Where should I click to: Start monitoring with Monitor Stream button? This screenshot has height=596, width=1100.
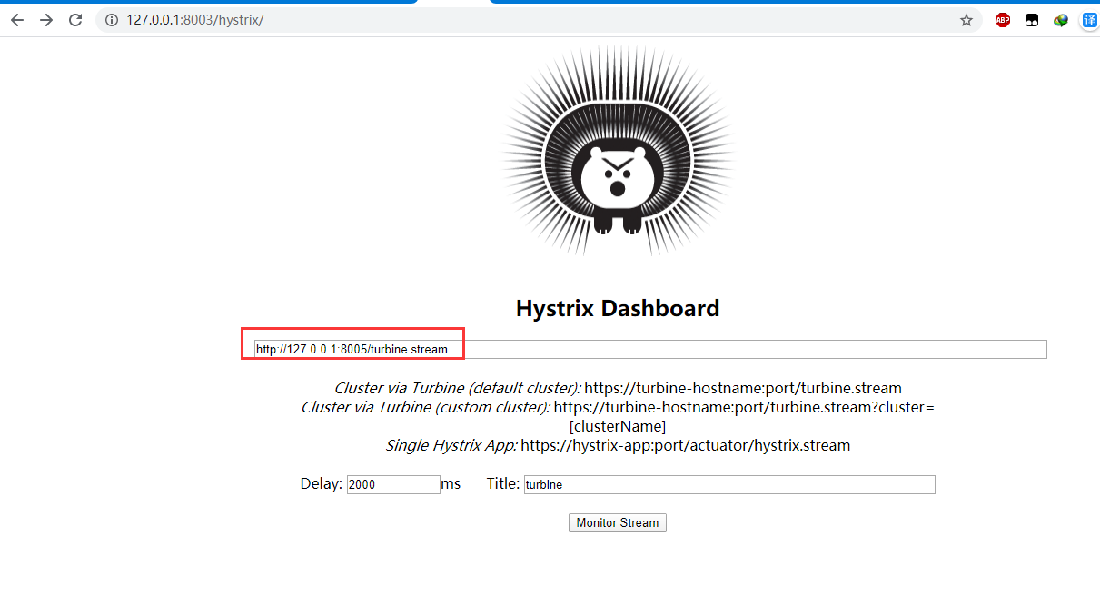[618, 522]
